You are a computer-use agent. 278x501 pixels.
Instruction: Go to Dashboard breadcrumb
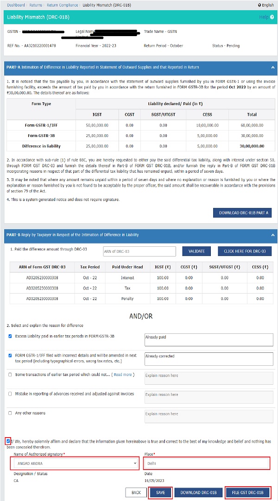click(16, 5)
